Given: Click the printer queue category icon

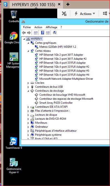Looking at the screenshot, I should tap(32, 111).
